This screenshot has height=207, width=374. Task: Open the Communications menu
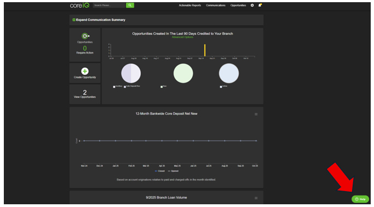pos(216,5)
